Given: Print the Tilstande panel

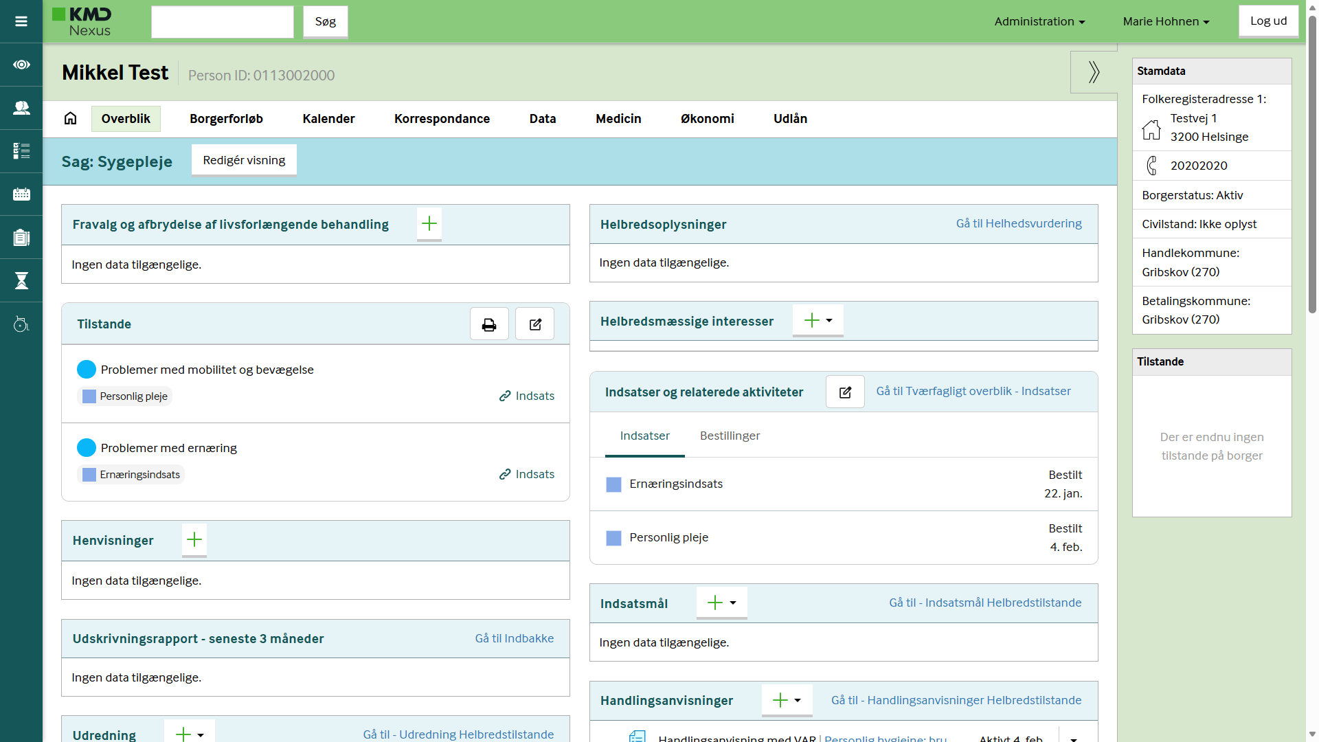Looking at the screenshot, I should (489, 324).
